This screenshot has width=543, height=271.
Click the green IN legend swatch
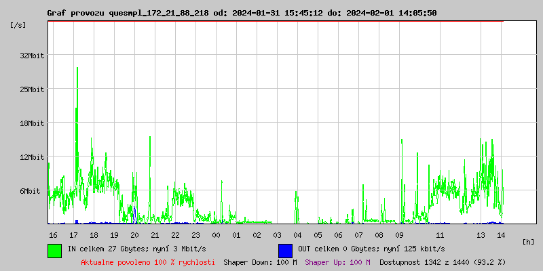click(55, 250)
